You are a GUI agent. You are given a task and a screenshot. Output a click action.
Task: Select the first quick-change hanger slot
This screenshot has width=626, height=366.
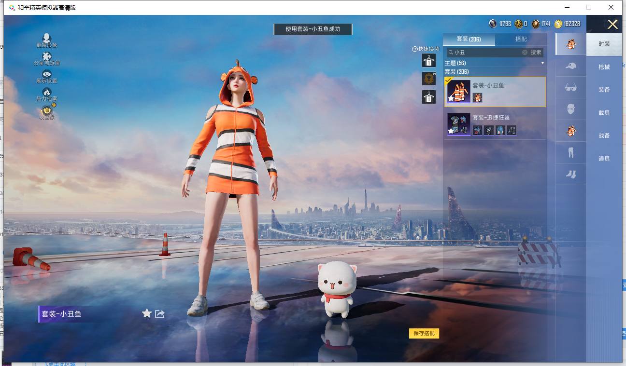tap(429, 60)
